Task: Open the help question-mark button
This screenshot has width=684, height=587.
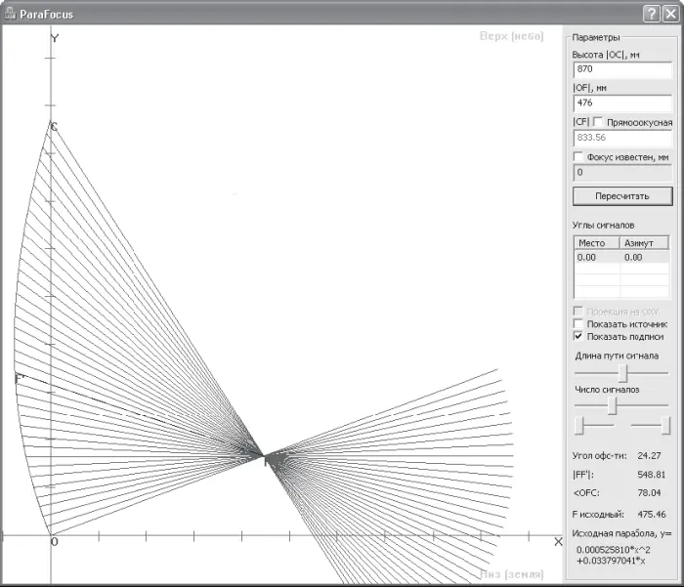Action: click(x=651, y=14)
